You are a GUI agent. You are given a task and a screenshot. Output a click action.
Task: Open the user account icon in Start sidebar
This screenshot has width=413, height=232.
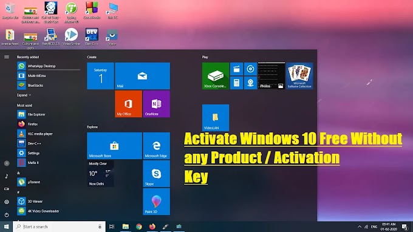pos(7,163)
